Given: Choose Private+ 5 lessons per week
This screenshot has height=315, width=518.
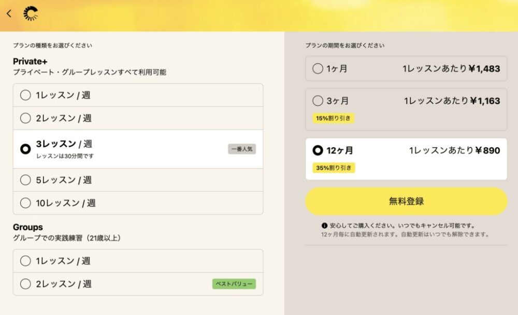Looking at the screenshot, I should click(25, 180).
